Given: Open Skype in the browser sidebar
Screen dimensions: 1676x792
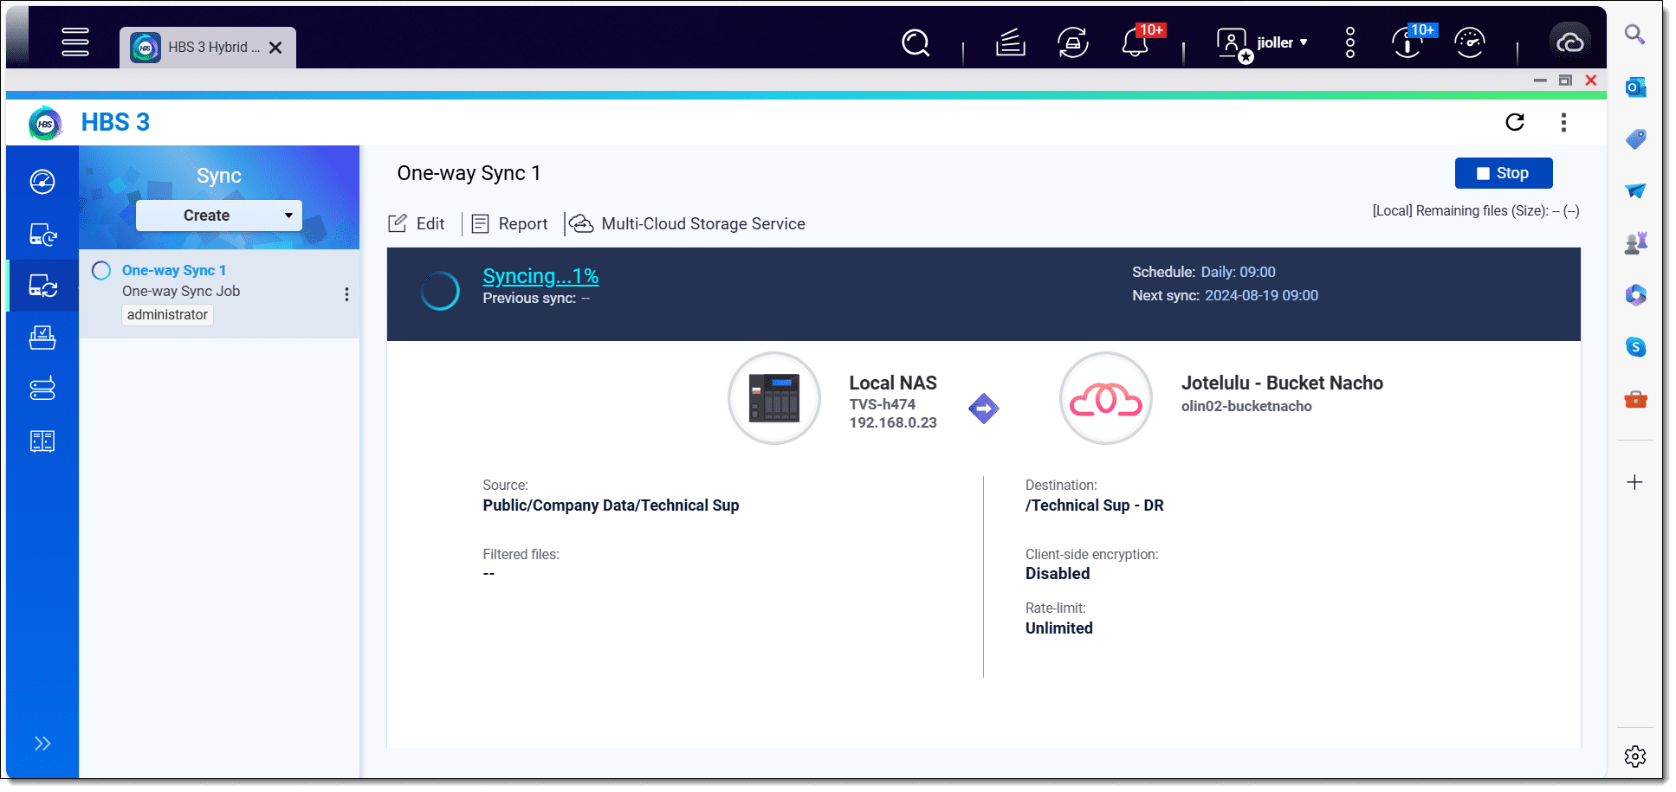Looking at the screenshot, I should [1634, 347].
